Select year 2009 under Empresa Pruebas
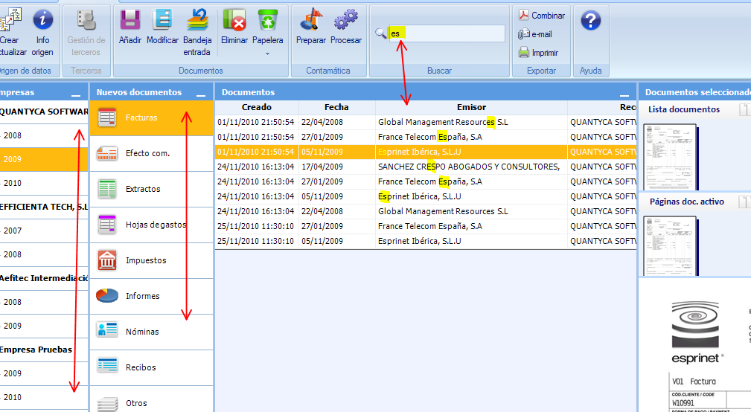 tap(44, 374)
